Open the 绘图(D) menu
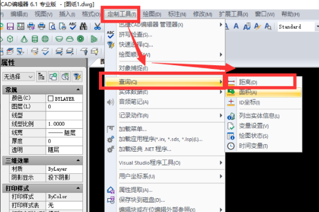Viewport: 319px width, 212px height. coord(152,14)
